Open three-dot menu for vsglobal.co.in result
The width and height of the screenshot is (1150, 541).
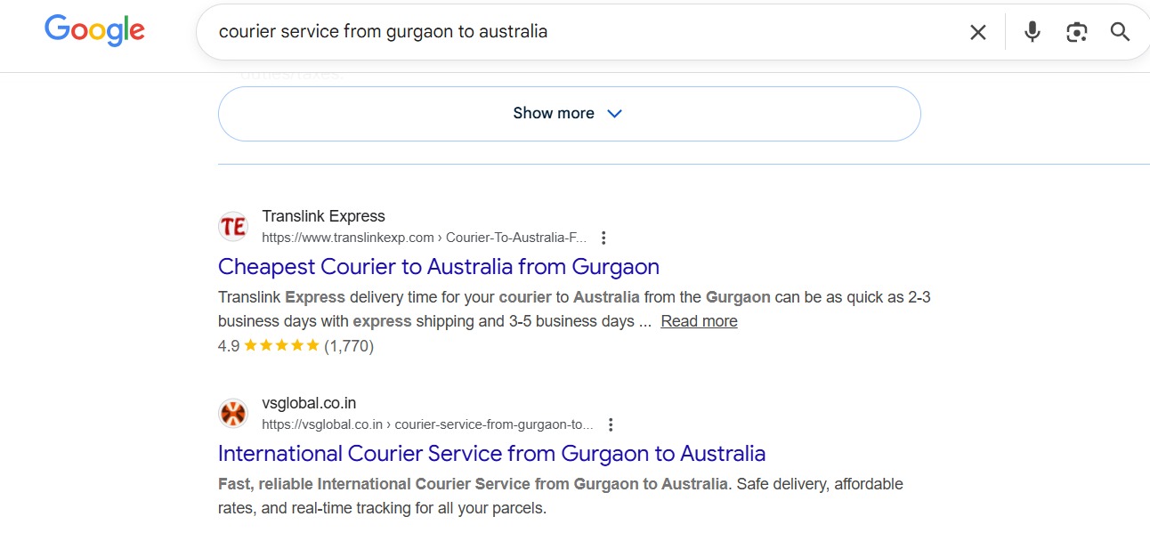click(610, 424)
